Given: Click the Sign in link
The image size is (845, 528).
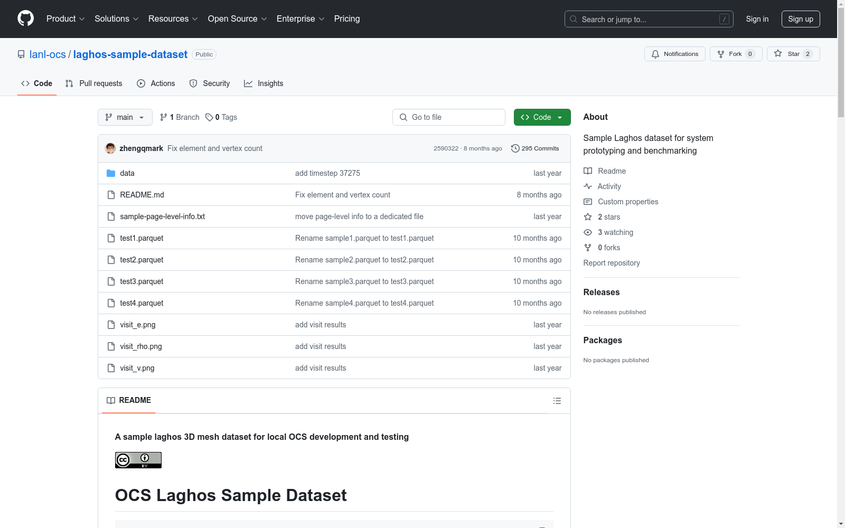Looking at the screenshot, I should pos(757,19).
